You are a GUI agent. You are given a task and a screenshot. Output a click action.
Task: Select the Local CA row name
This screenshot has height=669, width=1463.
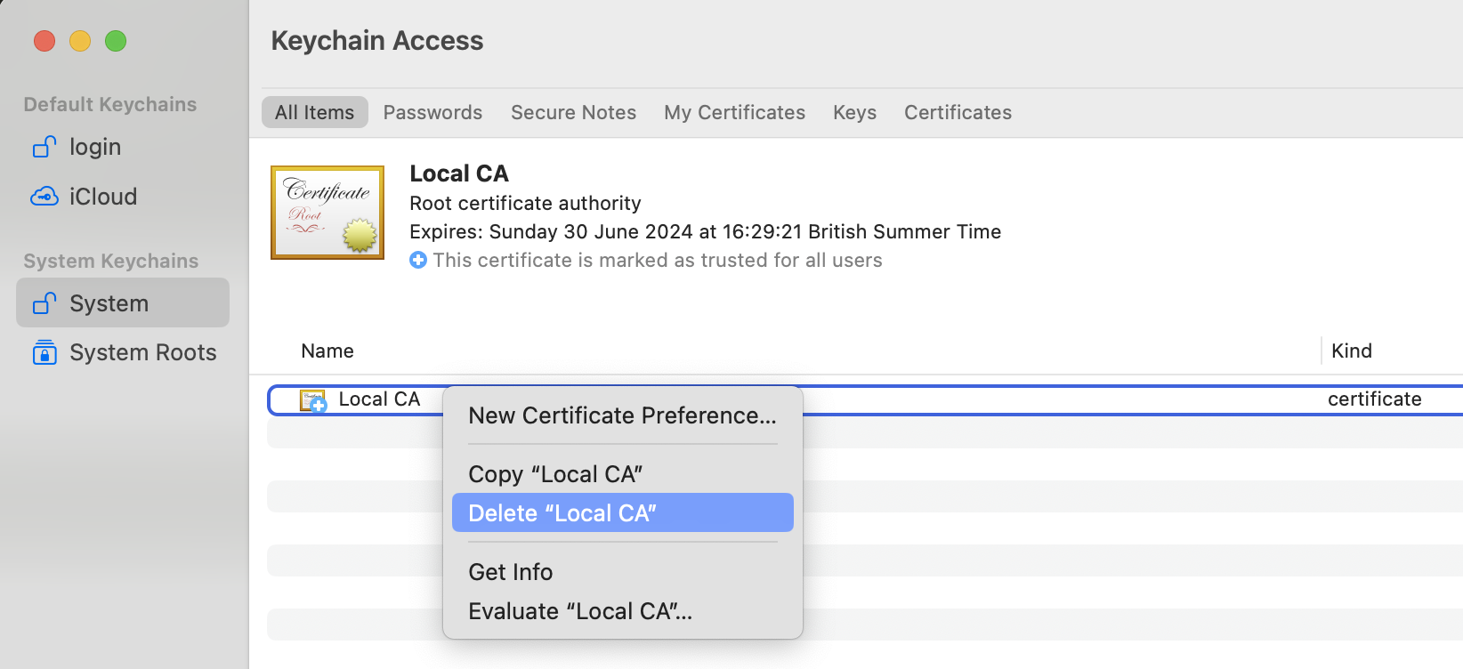pos(379,399)
